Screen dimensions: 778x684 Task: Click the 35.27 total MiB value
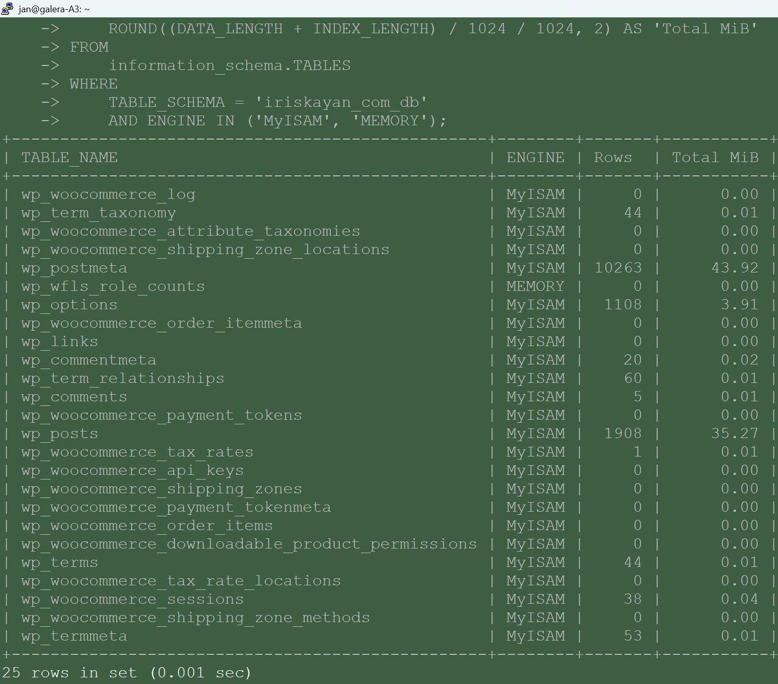(x=735, y=434)
